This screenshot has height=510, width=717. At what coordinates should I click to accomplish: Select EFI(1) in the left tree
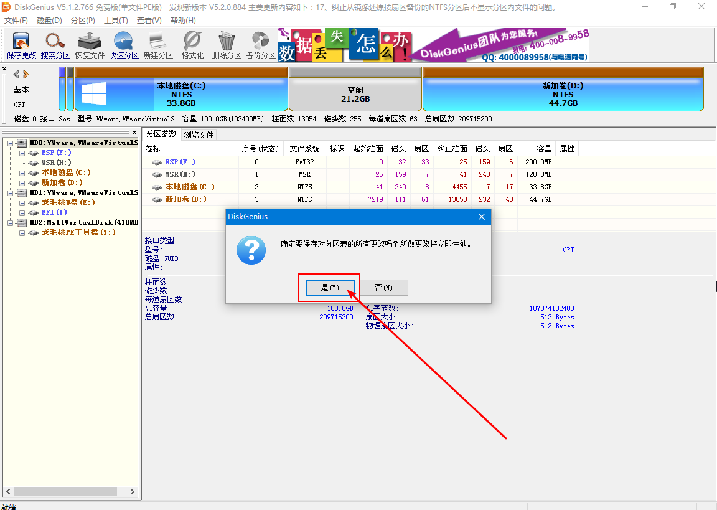54,212
